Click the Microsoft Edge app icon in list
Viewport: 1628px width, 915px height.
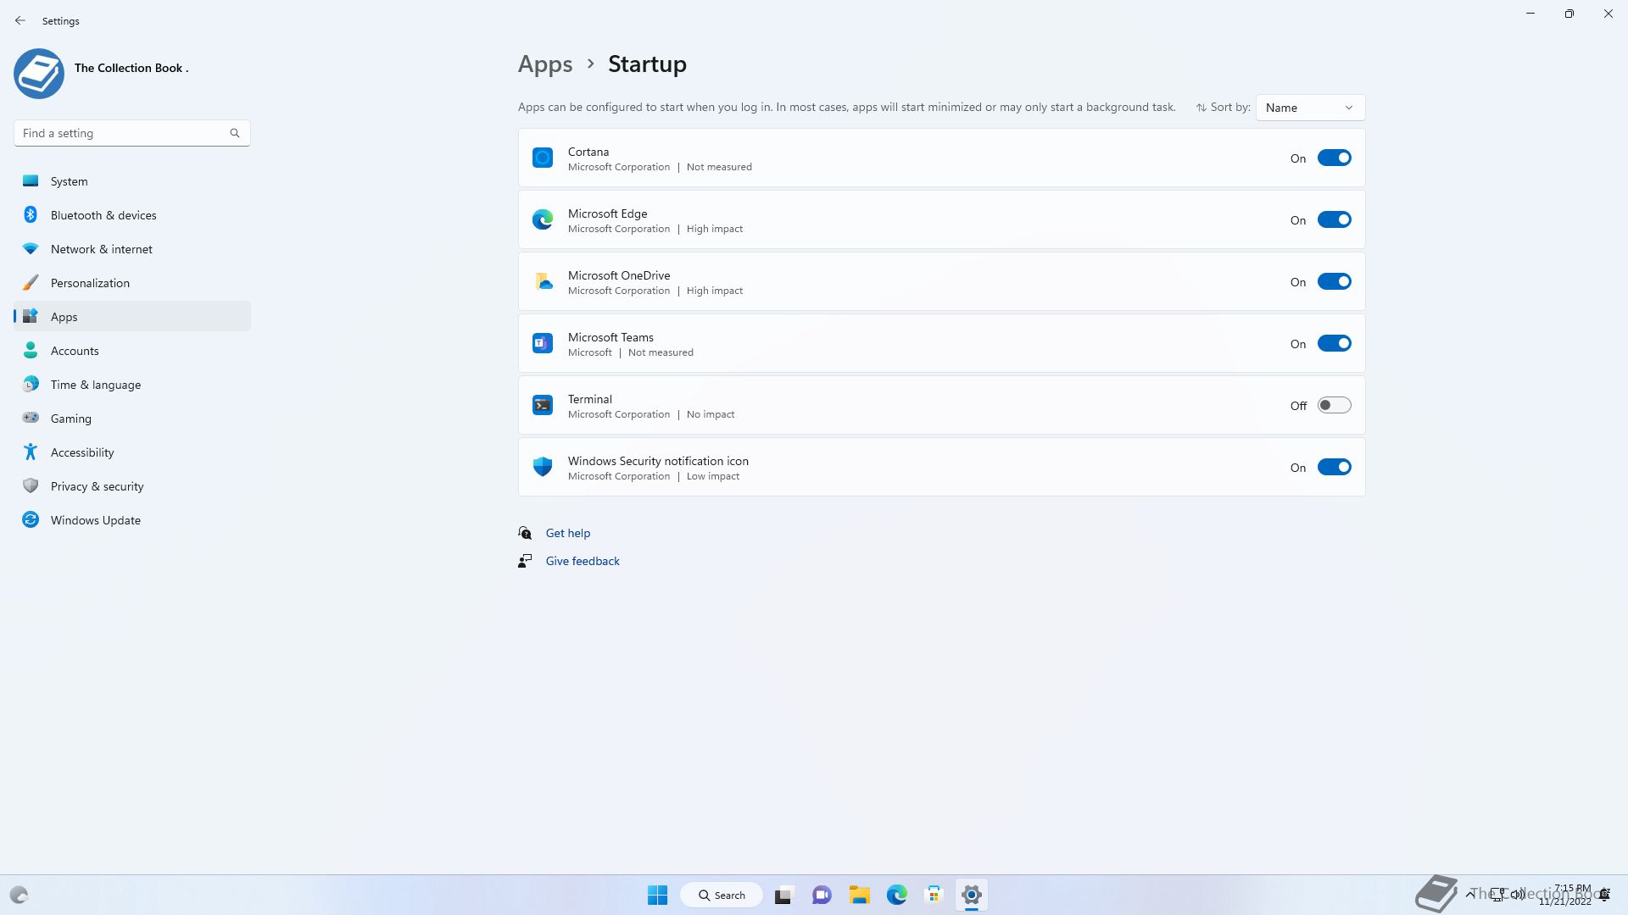click(543, 219)
